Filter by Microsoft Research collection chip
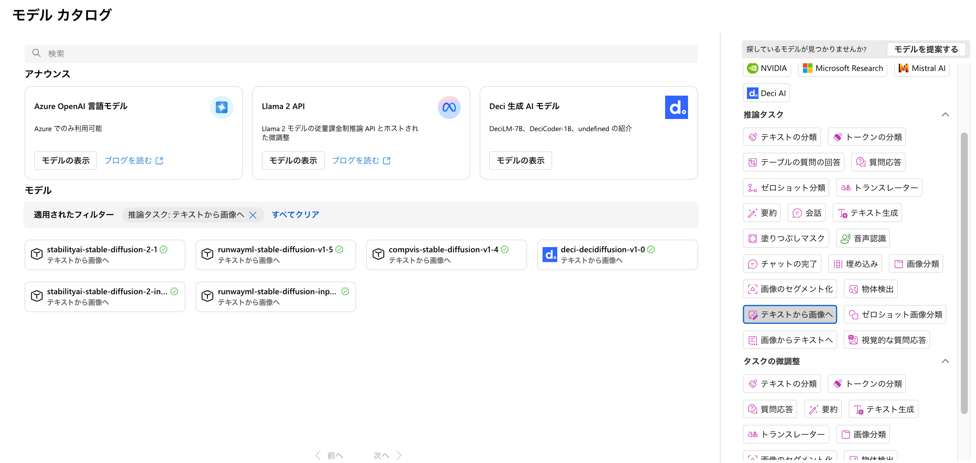Screen dimensions: 976x463 tap(843, 68)
